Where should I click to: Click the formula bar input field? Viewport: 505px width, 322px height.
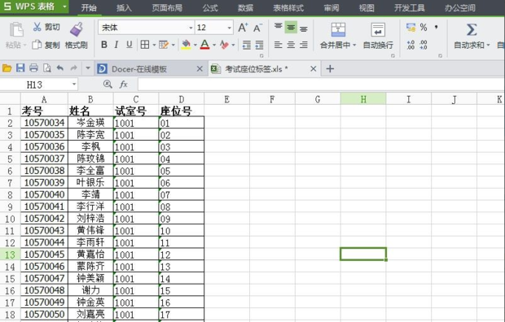click(x=321, y=85)
